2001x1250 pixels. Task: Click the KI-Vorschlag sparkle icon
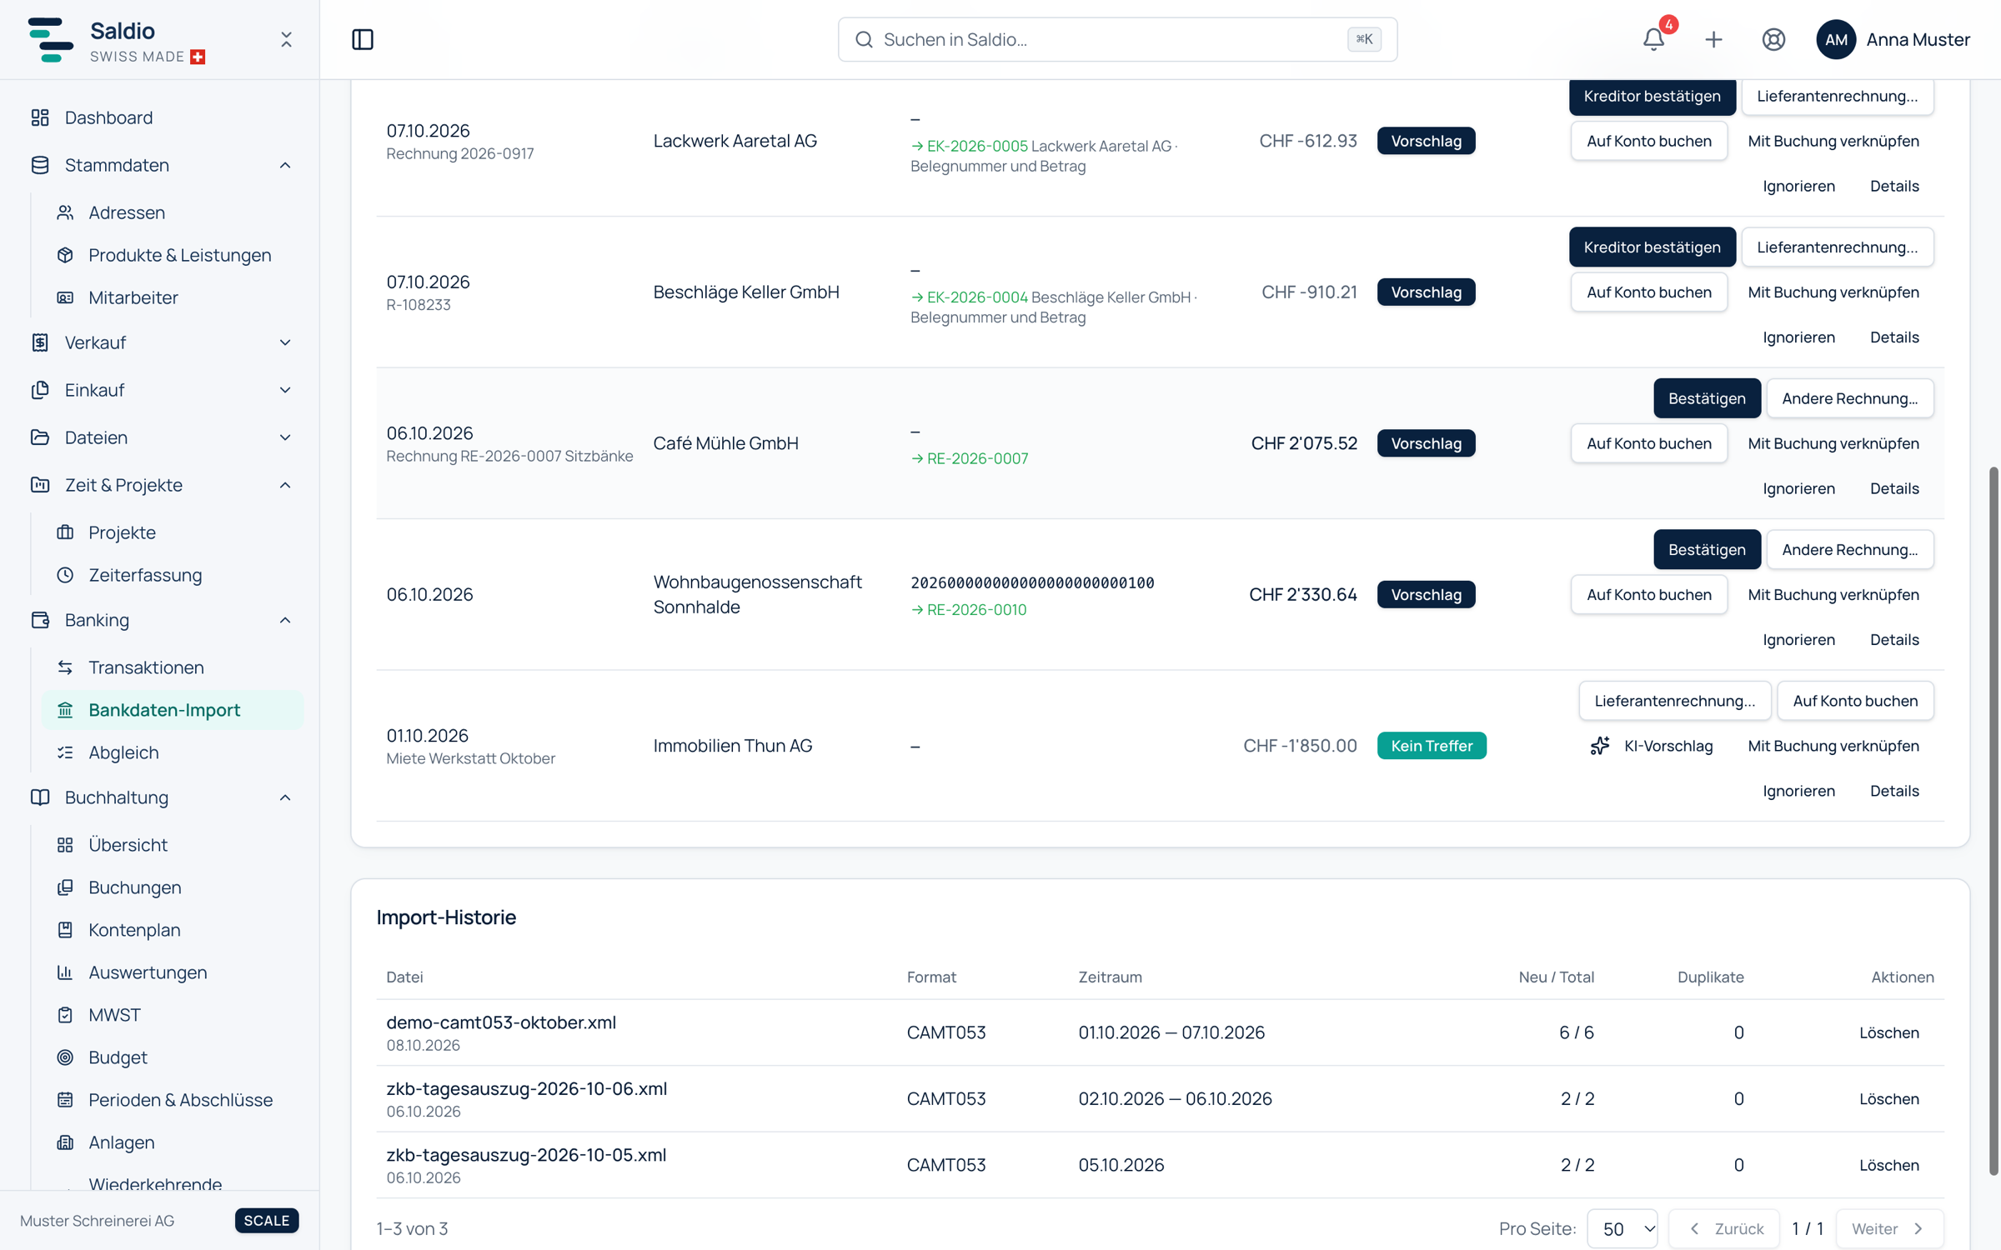tap(1599, 746)
